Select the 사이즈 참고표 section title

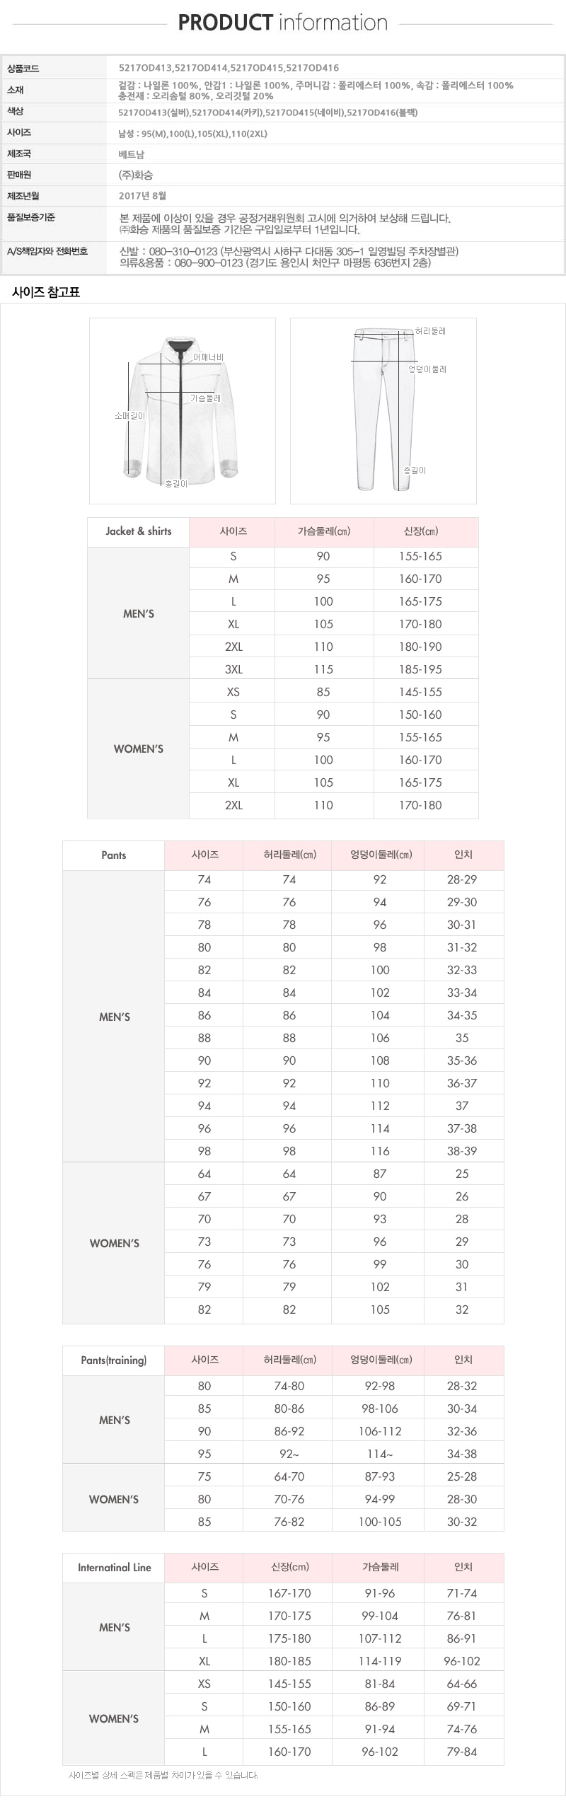46,292
